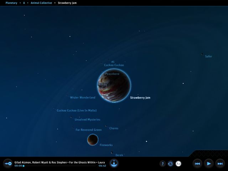Choose the Unsolved Mysteries track

(87, 120)
